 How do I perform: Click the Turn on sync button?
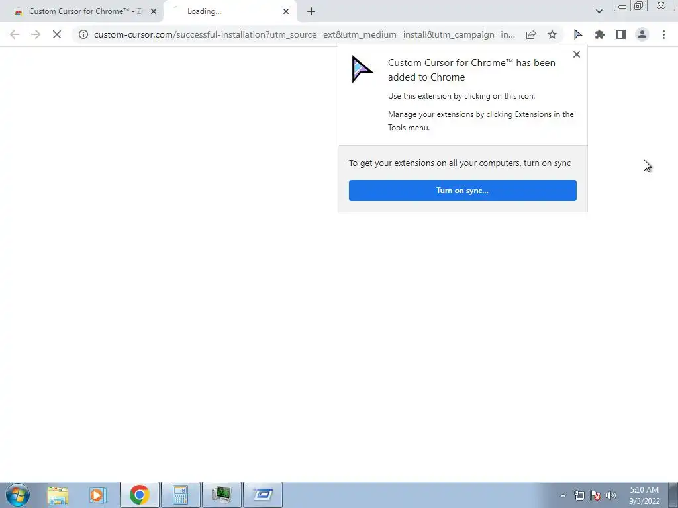[x=462, y=190]
